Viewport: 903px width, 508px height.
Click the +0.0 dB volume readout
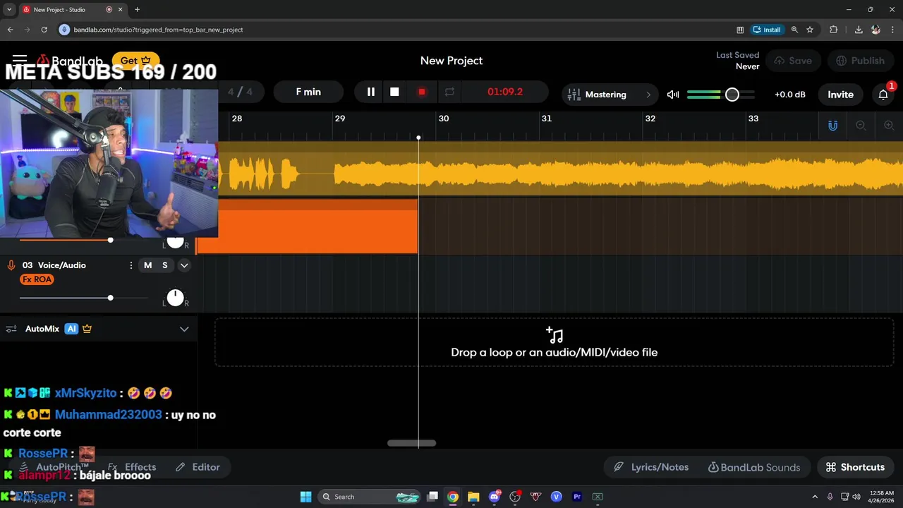(789, 95)
